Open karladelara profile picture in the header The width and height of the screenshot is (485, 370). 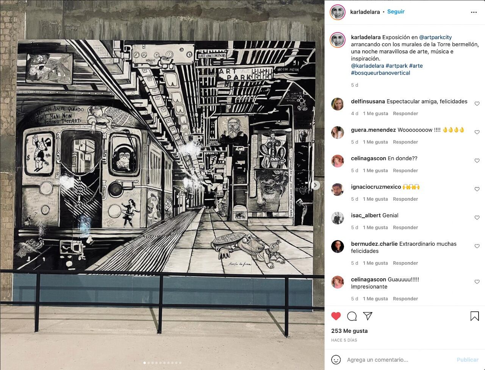tap(338, 12)
